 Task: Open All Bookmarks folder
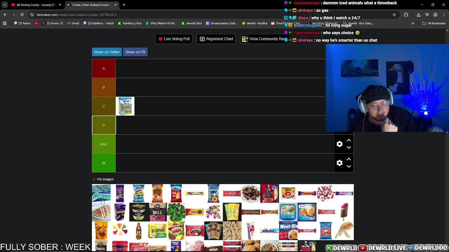(x=434, y=23)
